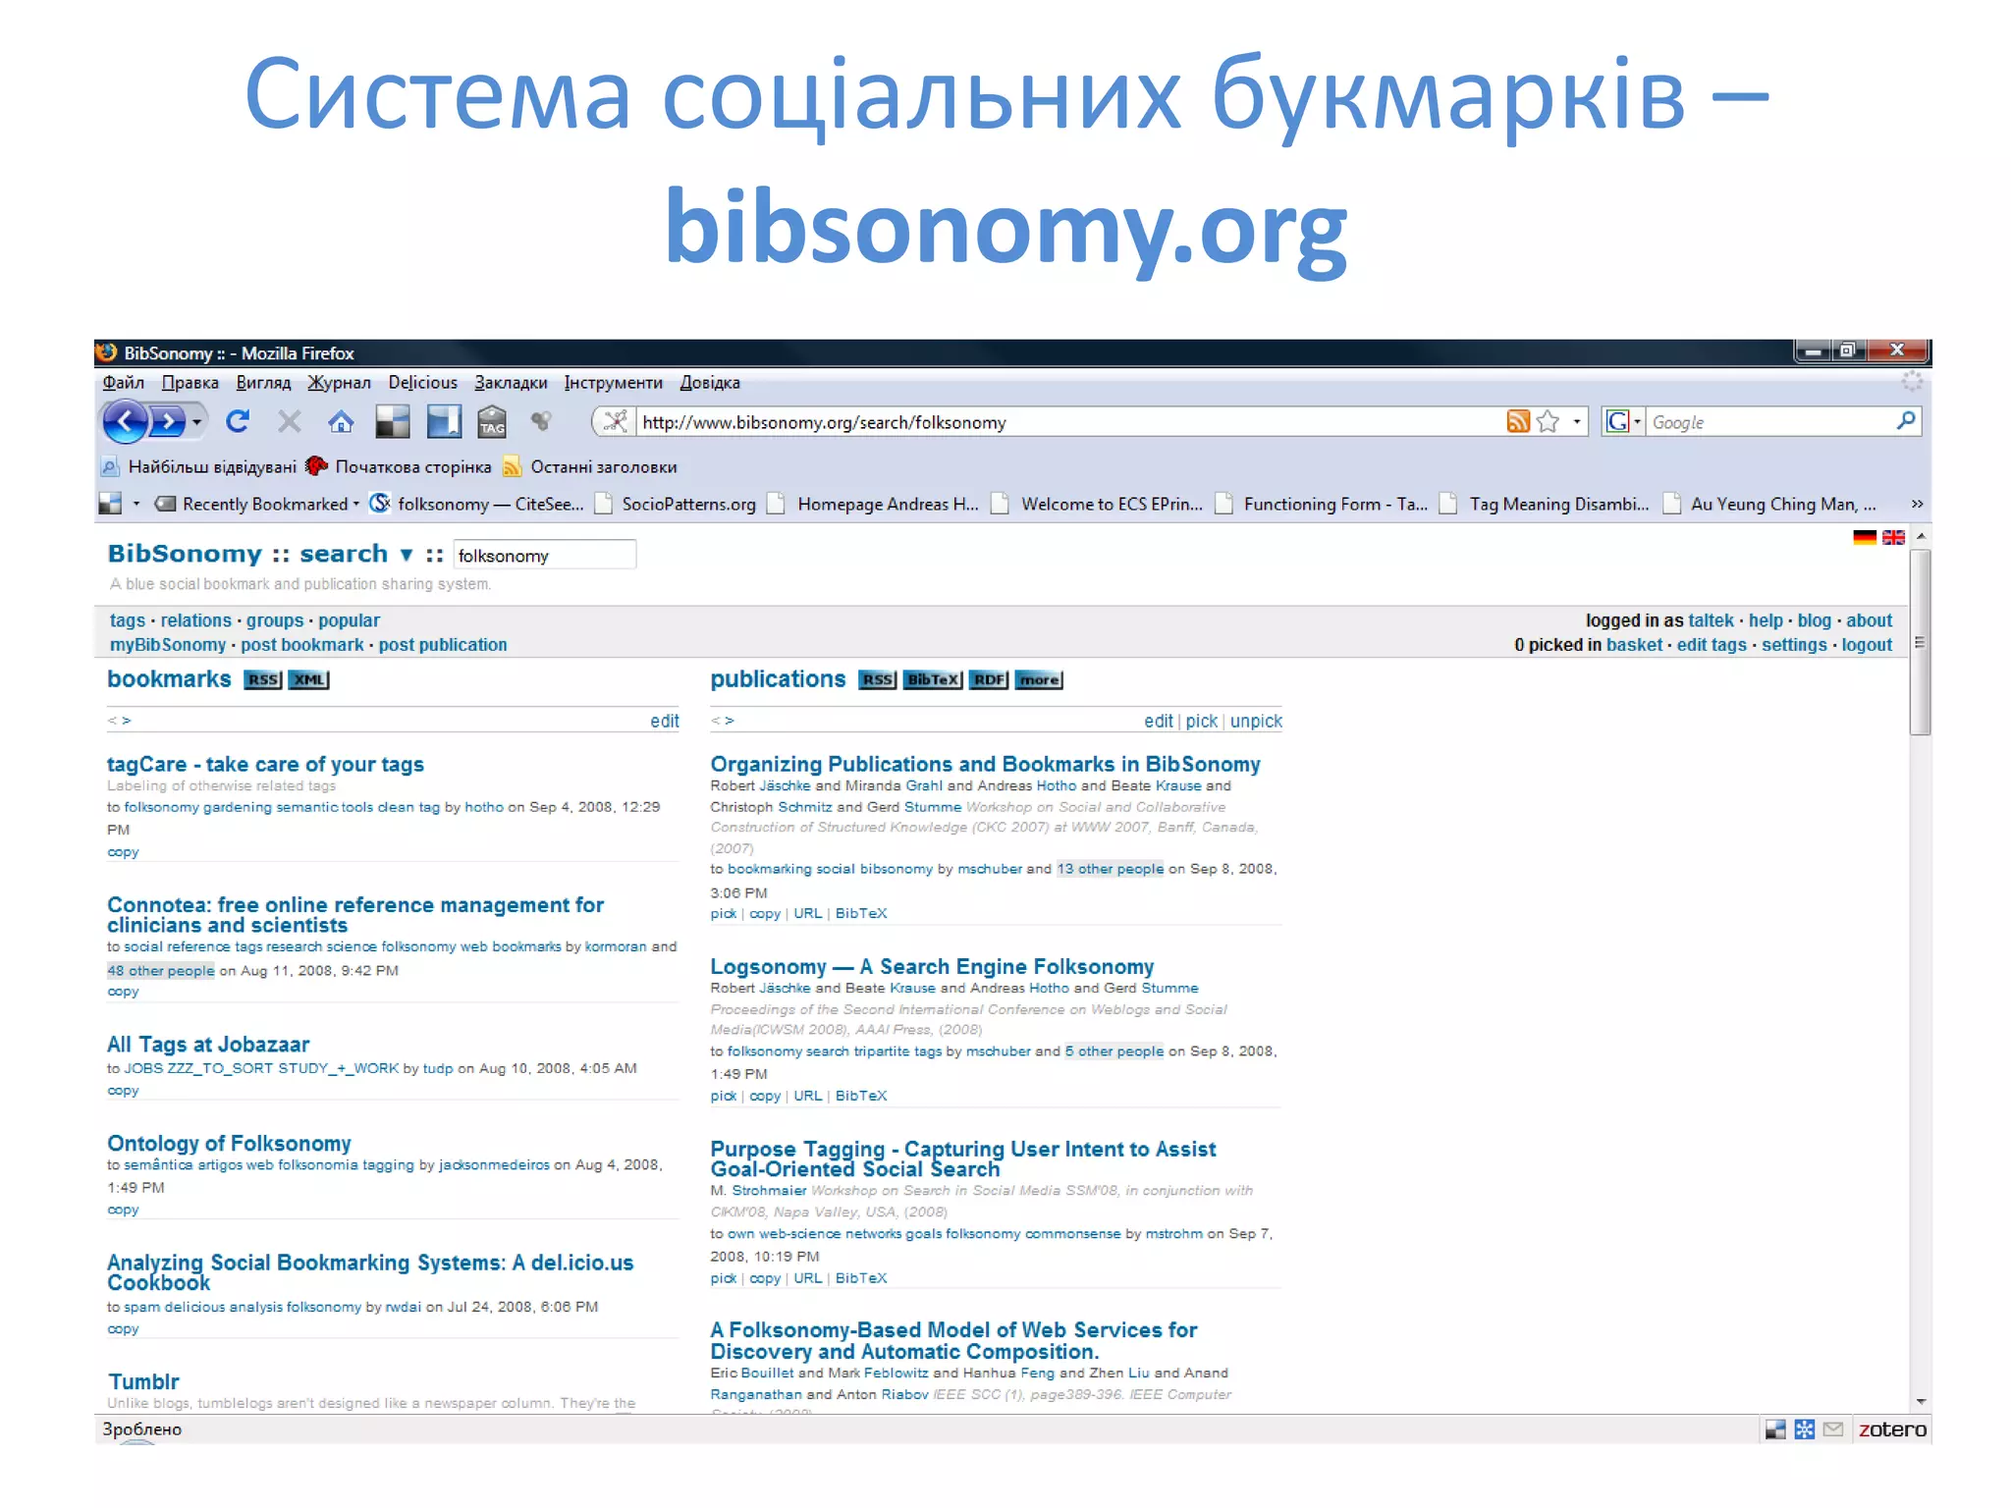The image size is (2011, 1508).
Task: Open the 'basket' link
Action: pyautogui.click(x=1634, y=645)
